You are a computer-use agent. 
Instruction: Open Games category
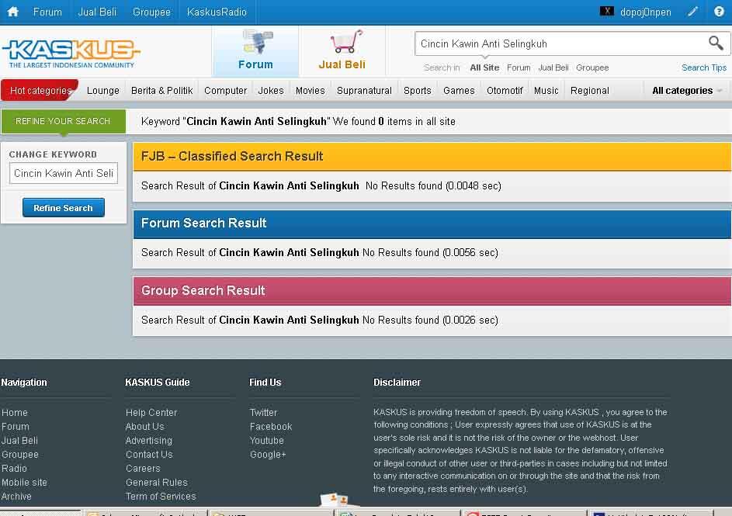(459, 91)
